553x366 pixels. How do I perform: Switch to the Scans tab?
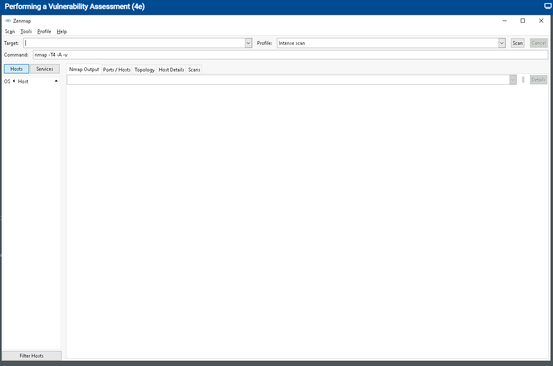(x=194, y=70)
